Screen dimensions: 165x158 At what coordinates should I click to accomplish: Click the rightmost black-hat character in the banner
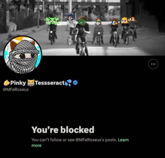[x=132, y=19]
